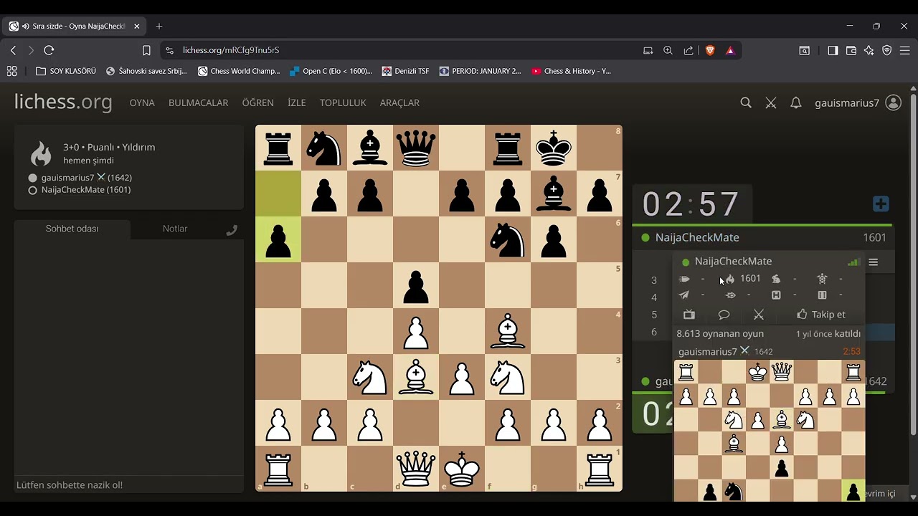Viewport: 918px width, 516px height.
Task: Watch NaijaCheckMate games via TV icon
Action: click(689, 315)
